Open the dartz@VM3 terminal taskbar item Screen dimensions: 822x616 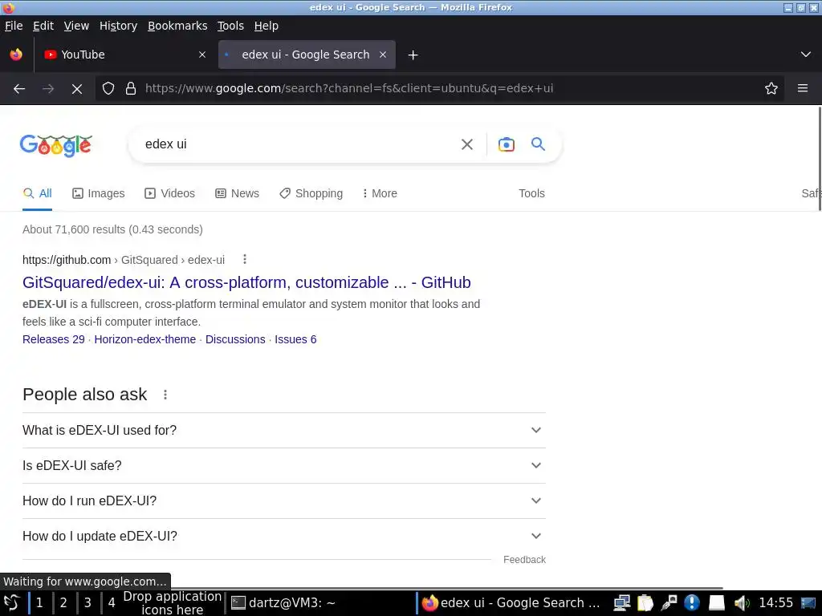coord(321,603)
